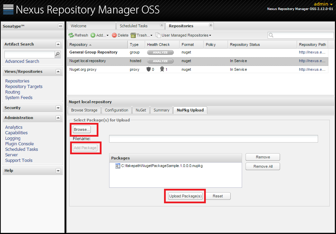The image size is (336, 234).
Task: Click the Remove button
Action: [263, 157]
